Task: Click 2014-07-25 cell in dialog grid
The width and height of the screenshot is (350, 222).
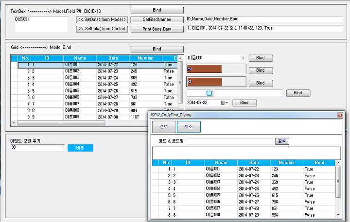Action: click(x=254, y=189)
